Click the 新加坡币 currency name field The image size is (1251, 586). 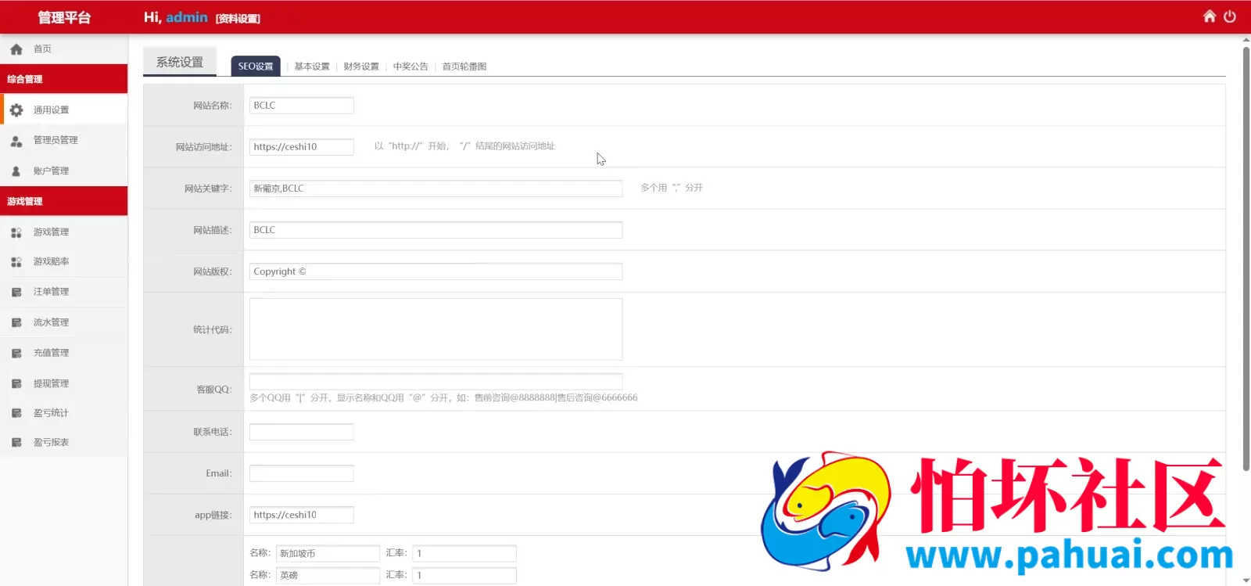tap(328, 554)
